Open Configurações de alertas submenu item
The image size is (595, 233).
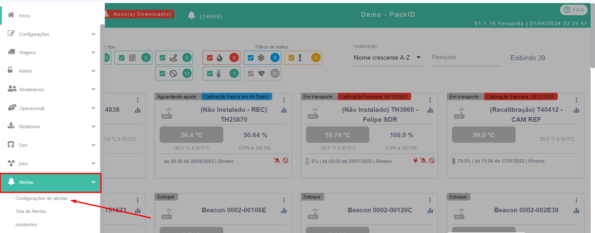click(41, 198)
